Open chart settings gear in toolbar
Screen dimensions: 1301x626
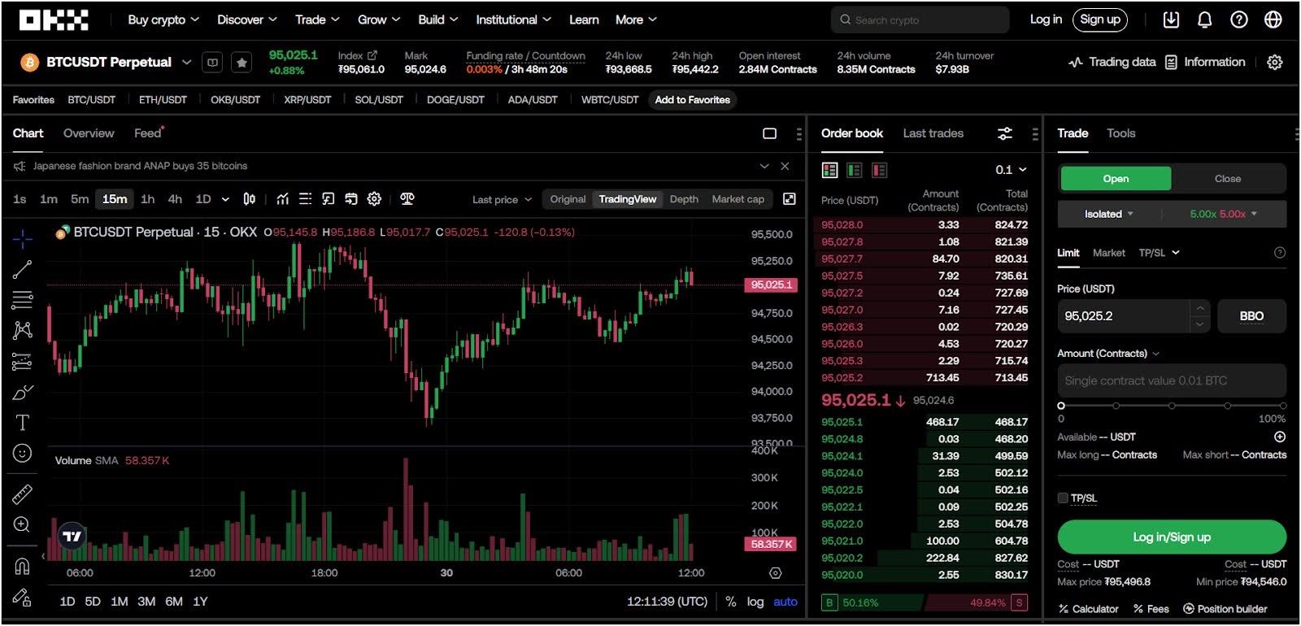[x=374, y=199]
